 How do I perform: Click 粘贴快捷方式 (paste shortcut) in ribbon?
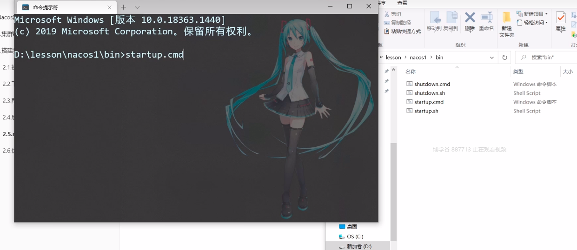click(403, 31)
